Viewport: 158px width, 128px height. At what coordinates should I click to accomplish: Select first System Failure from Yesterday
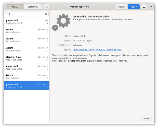tap(27, 31)
